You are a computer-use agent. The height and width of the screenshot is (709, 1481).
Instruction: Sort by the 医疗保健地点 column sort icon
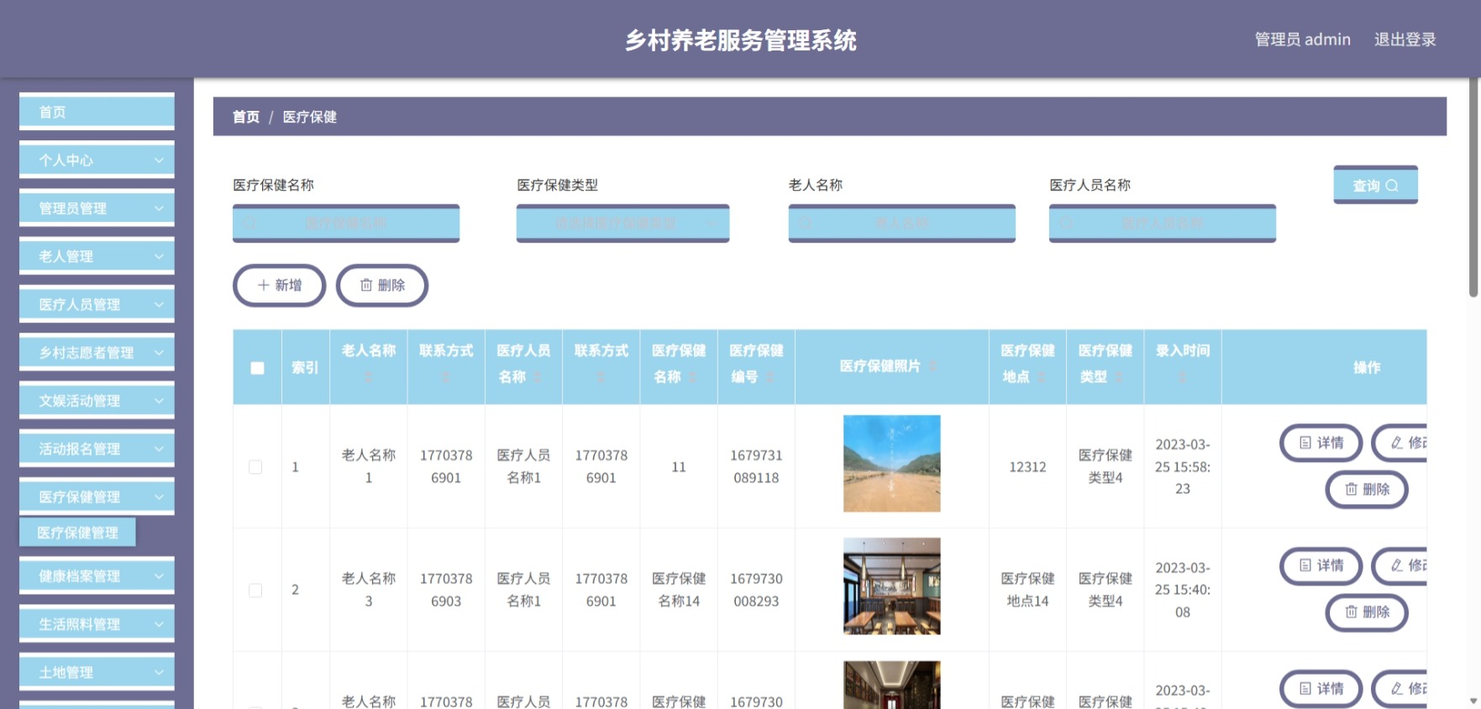1042,377
